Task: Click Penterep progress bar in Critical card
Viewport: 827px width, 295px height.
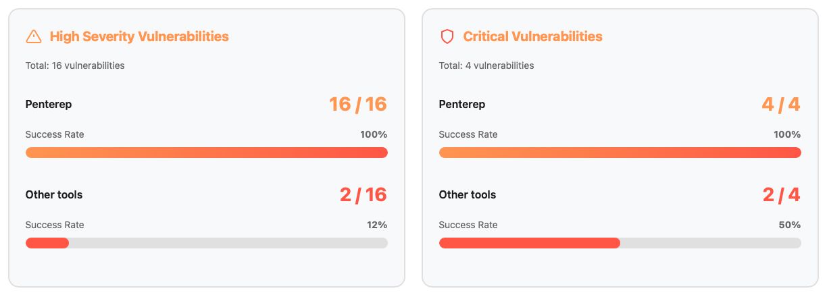Action: (x=620, y=153)
